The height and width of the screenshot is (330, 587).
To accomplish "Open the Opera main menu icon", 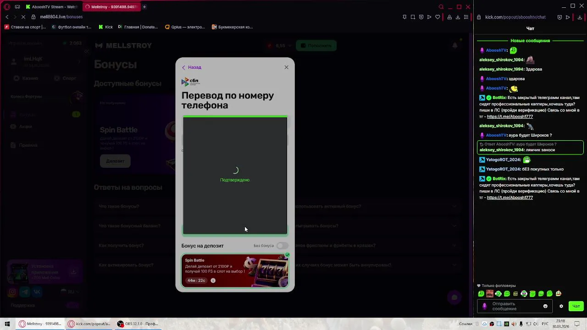I will pyautogui.click(x=7, y=7).
